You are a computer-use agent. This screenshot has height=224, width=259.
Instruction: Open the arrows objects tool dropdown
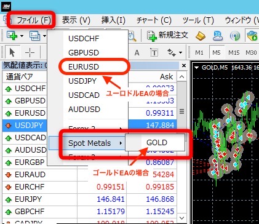click(180, 53)
